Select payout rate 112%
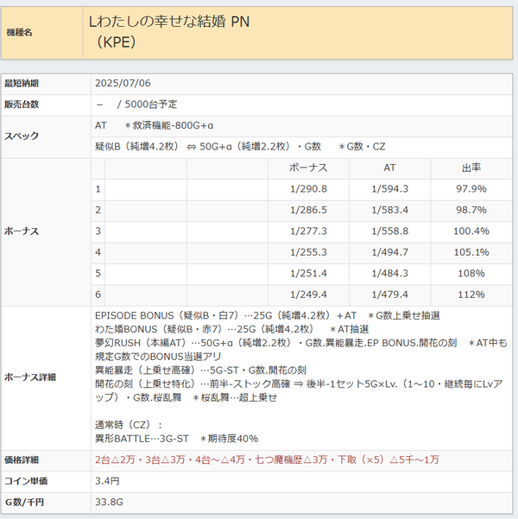 coord(471,294)
